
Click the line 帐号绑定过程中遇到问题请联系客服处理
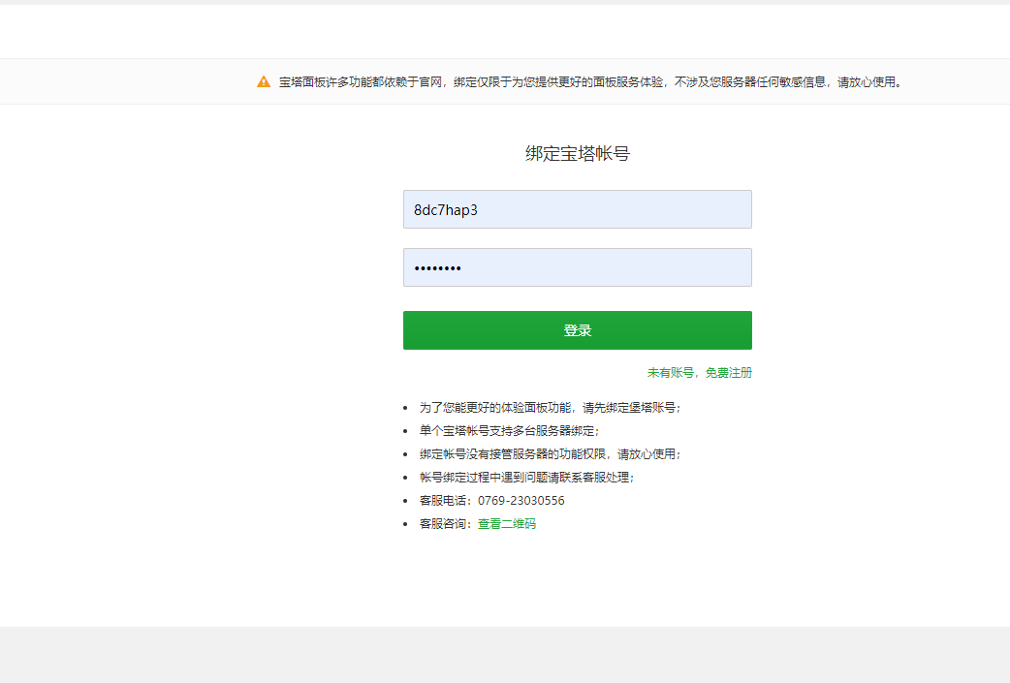tap(527, 477)
